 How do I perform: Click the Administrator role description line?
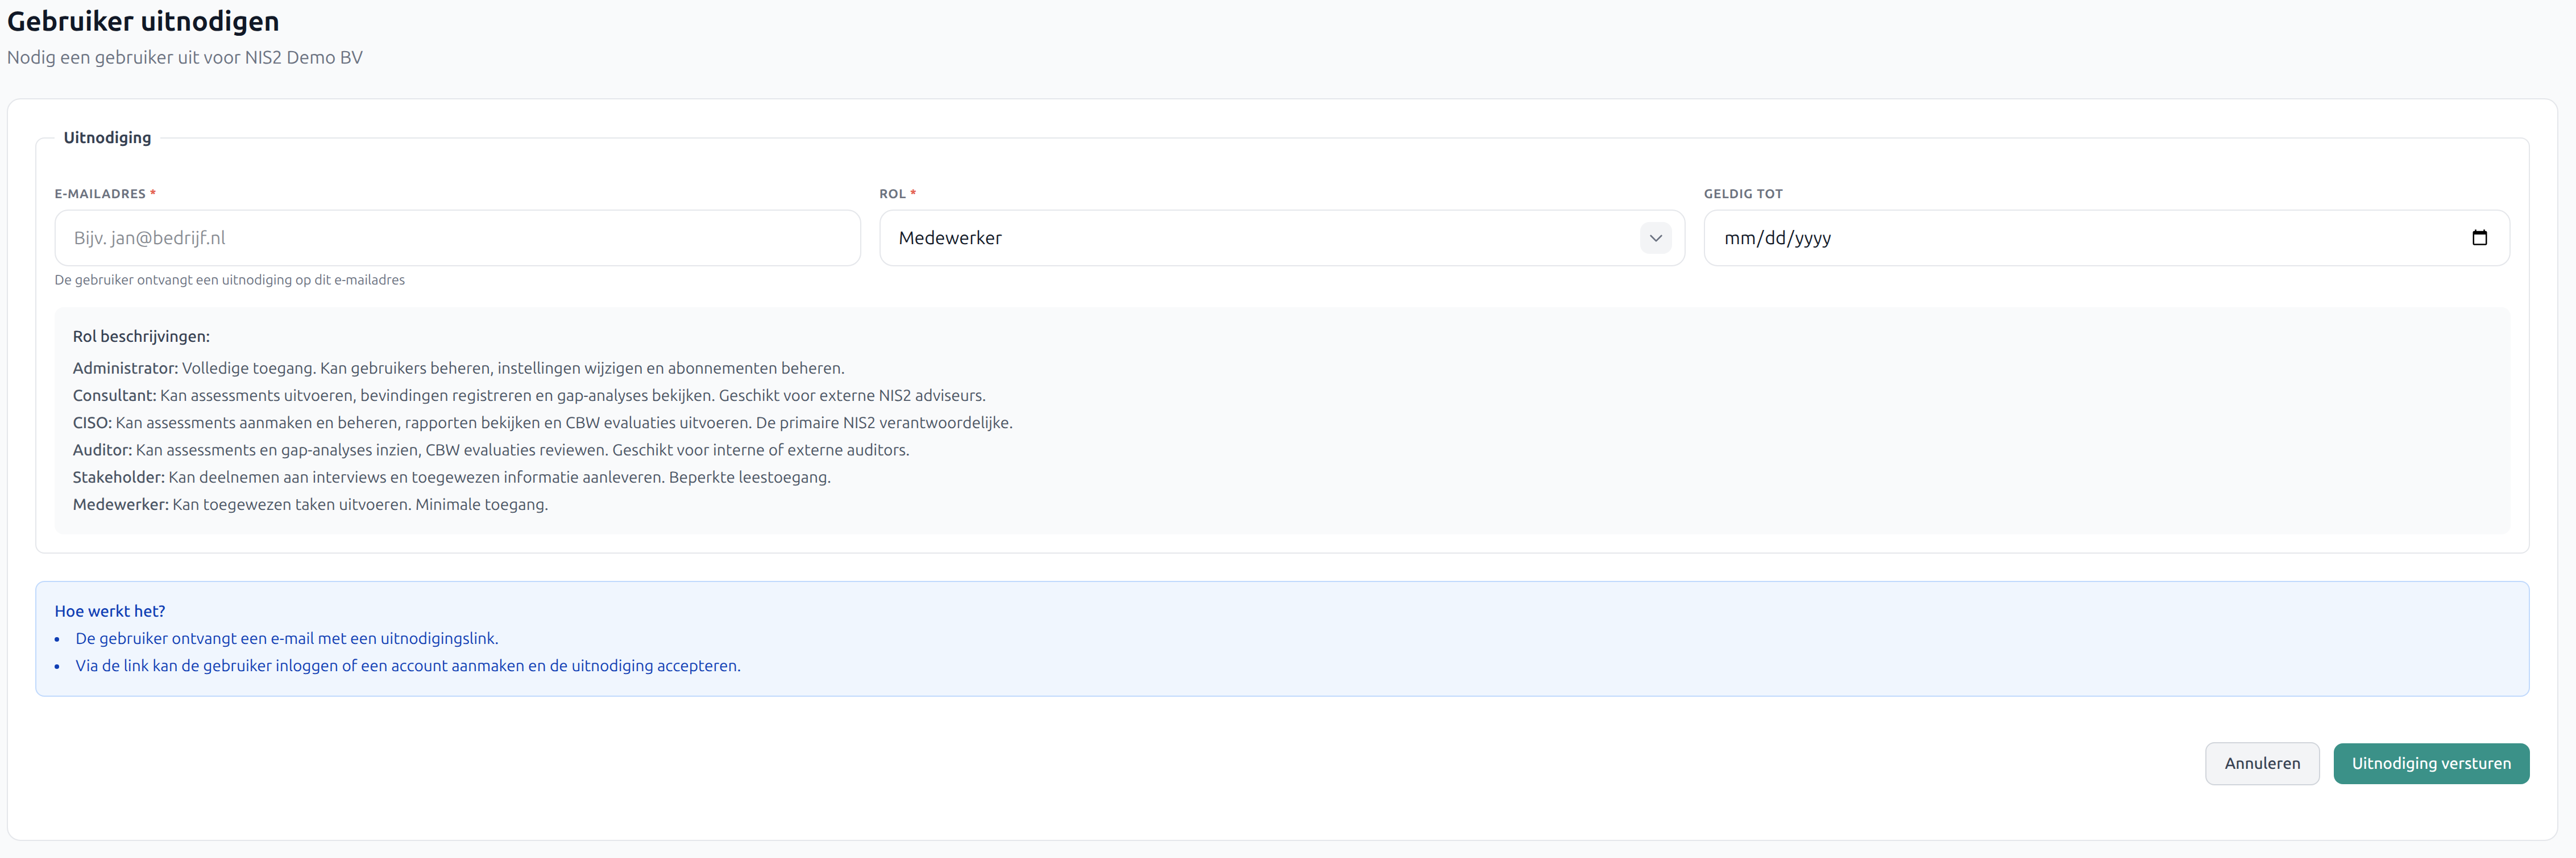click(458, 367)
